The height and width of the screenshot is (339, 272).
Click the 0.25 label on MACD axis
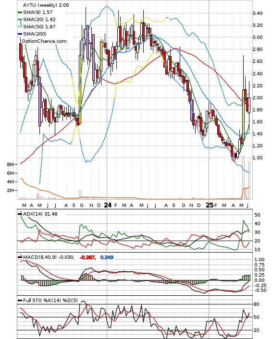(x=260, y=275)
